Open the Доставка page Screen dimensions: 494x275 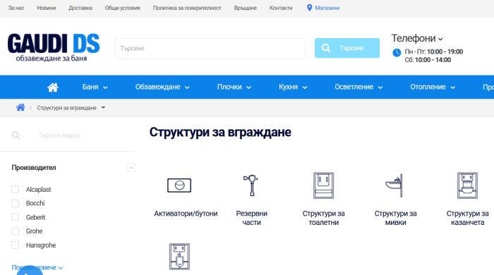80,8
